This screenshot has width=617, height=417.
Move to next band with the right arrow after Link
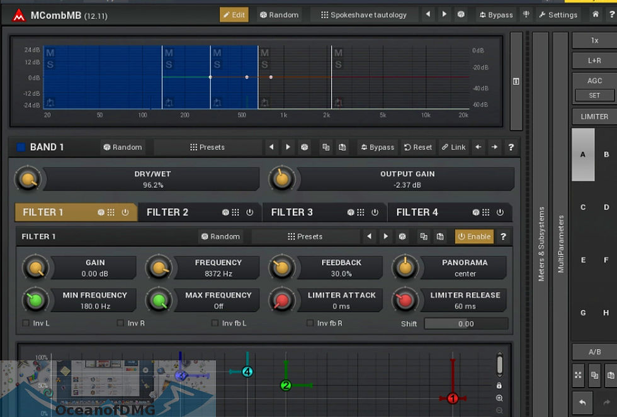495,147
